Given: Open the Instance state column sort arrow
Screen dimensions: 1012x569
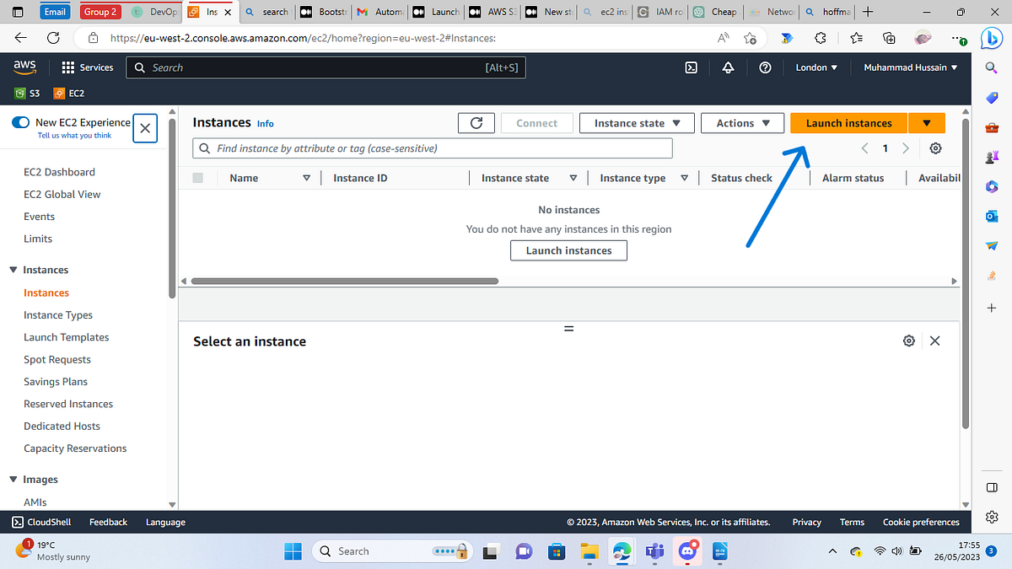Looking at the screenshot, I should 573,178.
